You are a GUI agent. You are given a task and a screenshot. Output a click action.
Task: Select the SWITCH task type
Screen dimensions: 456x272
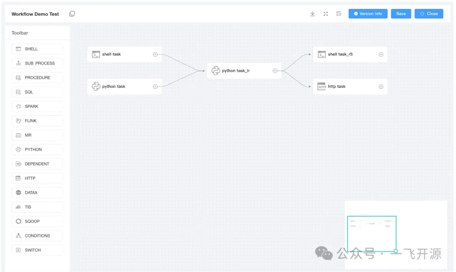pos(37,250)
